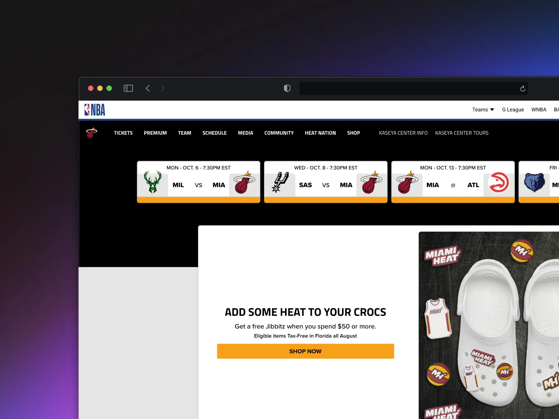
Task: Select the MON - OCT. 6 - 7:30PM EST game date
Action: (x=199, y=168)
